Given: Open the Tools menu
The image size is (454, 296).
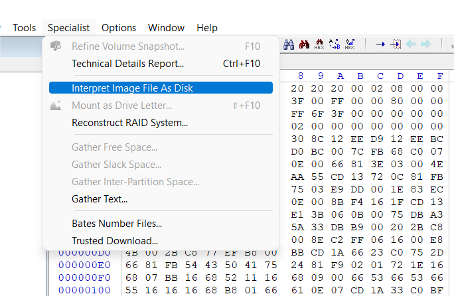Looking at the screenshot, I should [25, 27].
